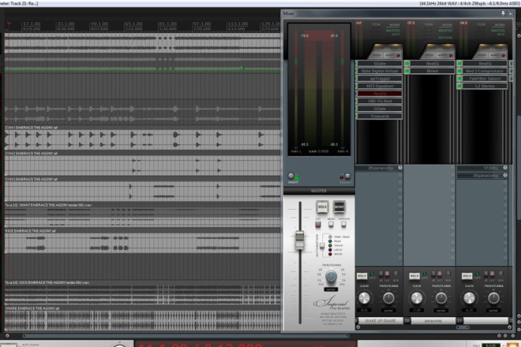The image size is (521, 347).
Task: Click the master MENU button
Action: tap(331, 225)
